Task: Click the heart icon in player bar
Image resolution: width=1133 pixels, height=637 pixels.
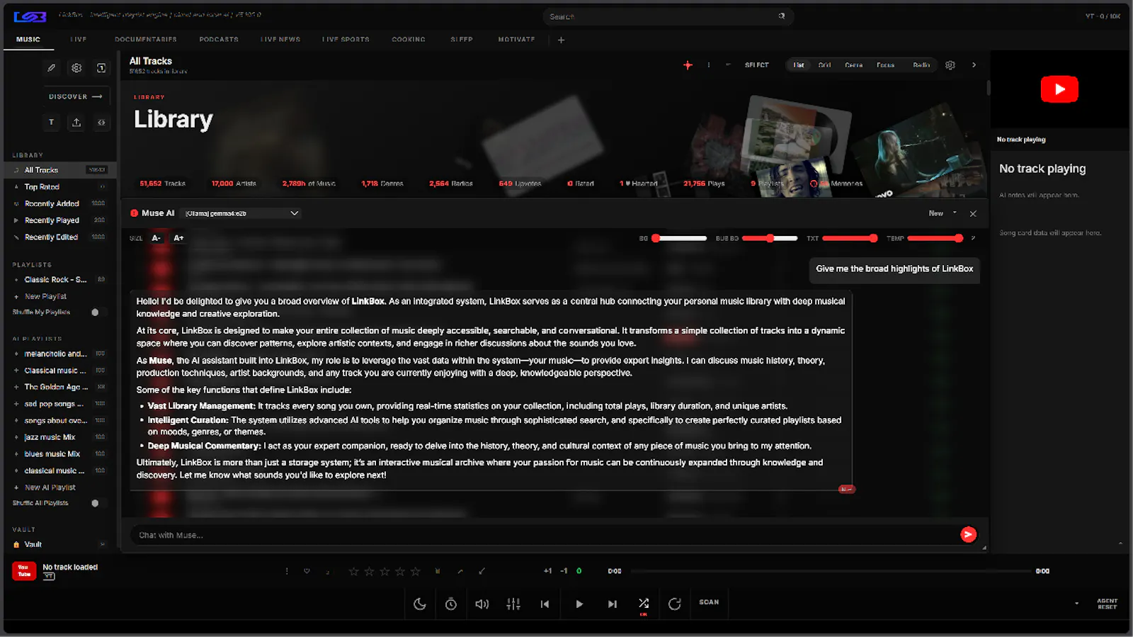Action: (307, 571)
